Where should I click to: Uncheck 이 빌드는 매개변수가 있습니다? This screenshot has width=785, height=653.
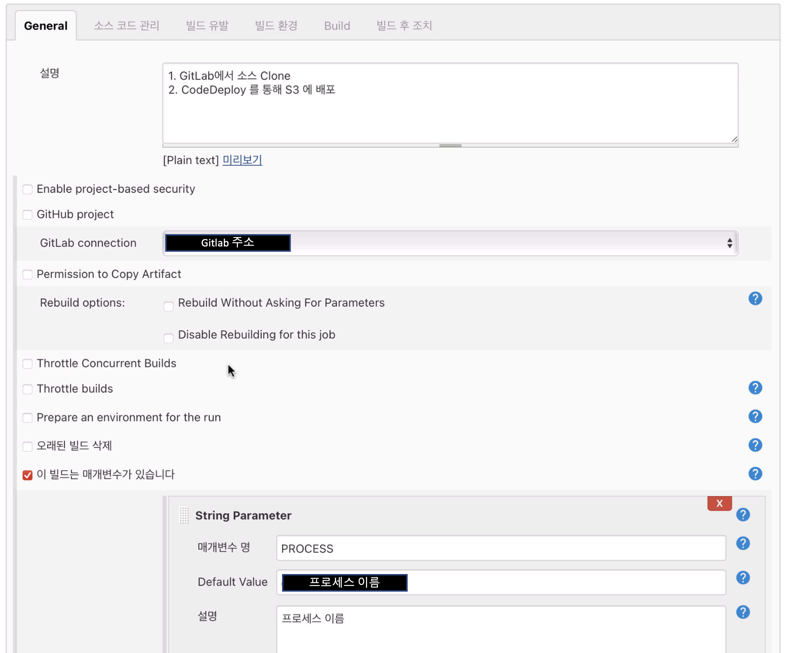coord(27,475)
